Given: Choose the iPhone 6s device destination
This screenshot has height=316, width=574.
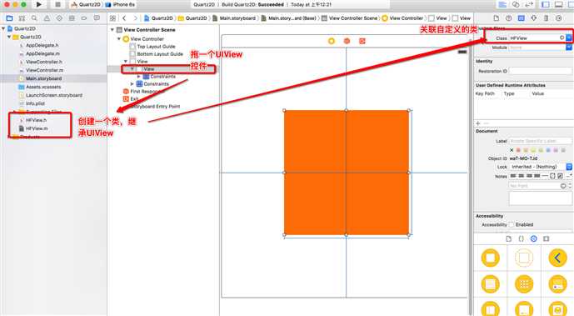Looking at the screenshot, I should [x=120, y=4].
